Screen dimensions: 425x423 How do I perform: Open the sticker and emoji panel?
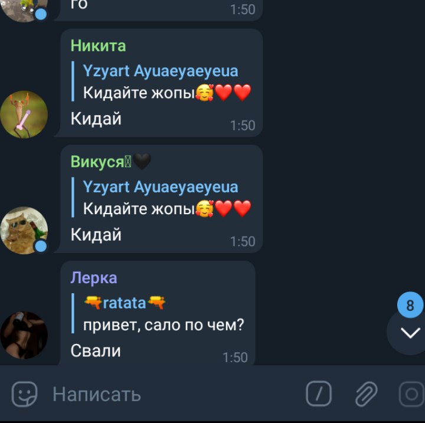[x=24, y=394]
